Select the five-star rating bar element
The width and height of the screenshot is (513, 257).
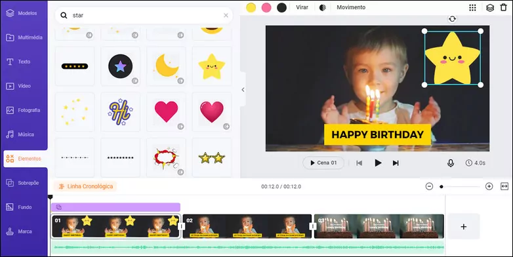[x=75, y=66]
